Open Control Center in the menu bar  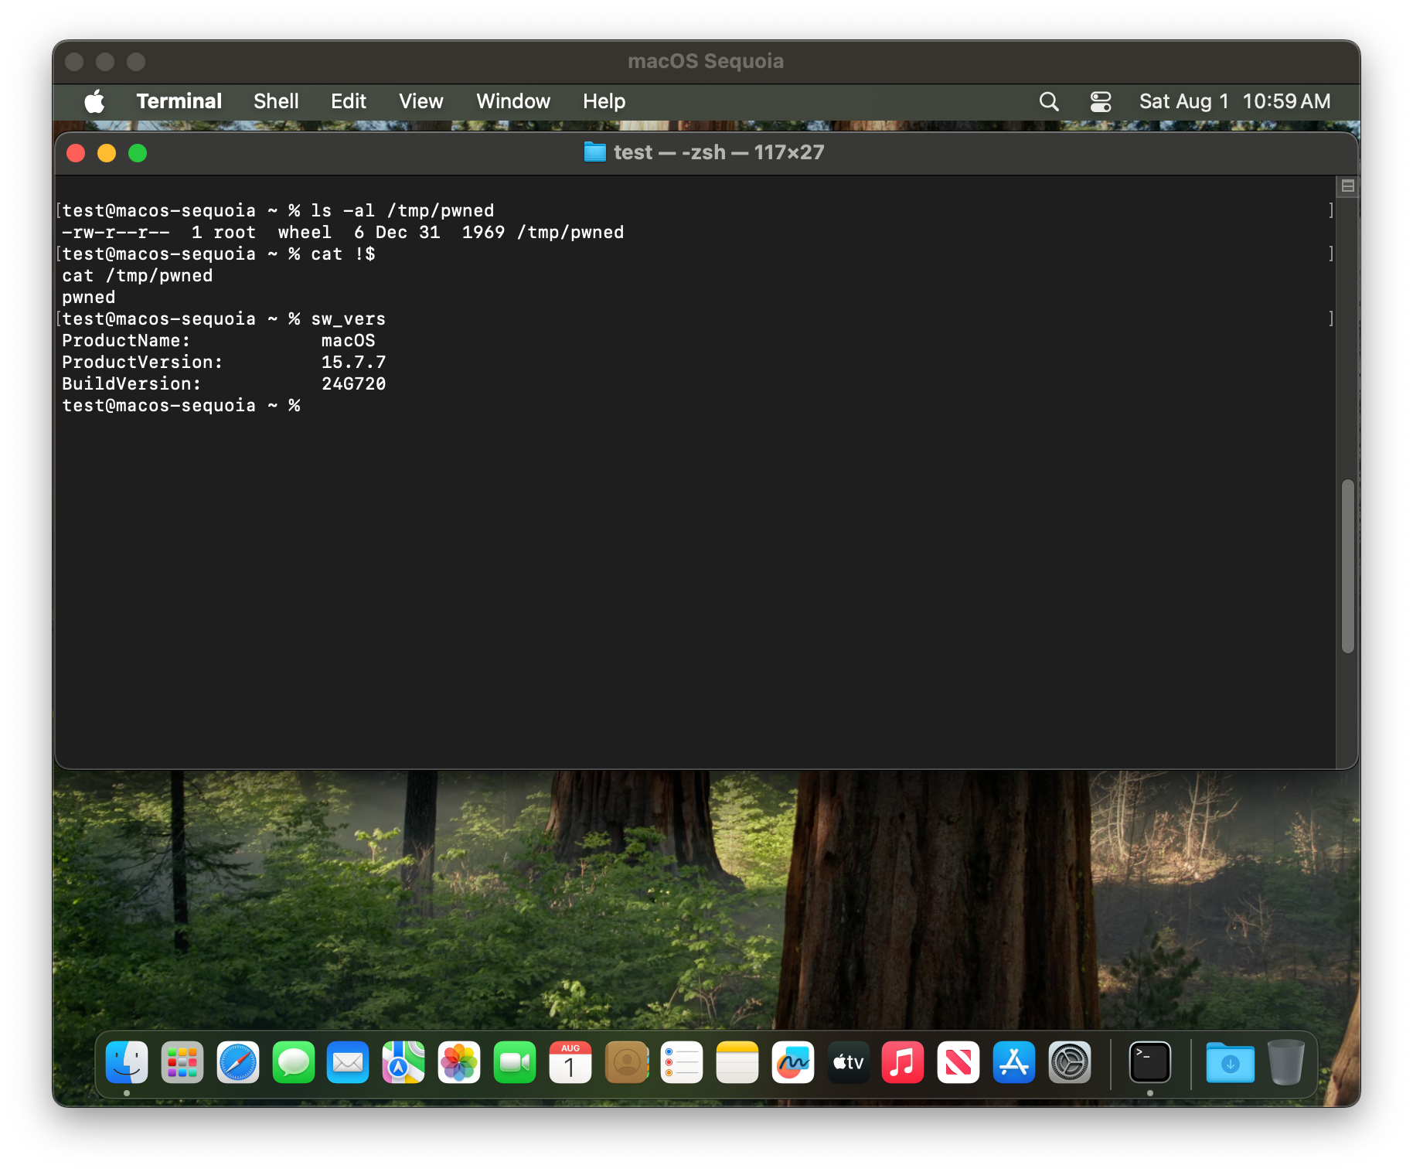pos(1101,101)
